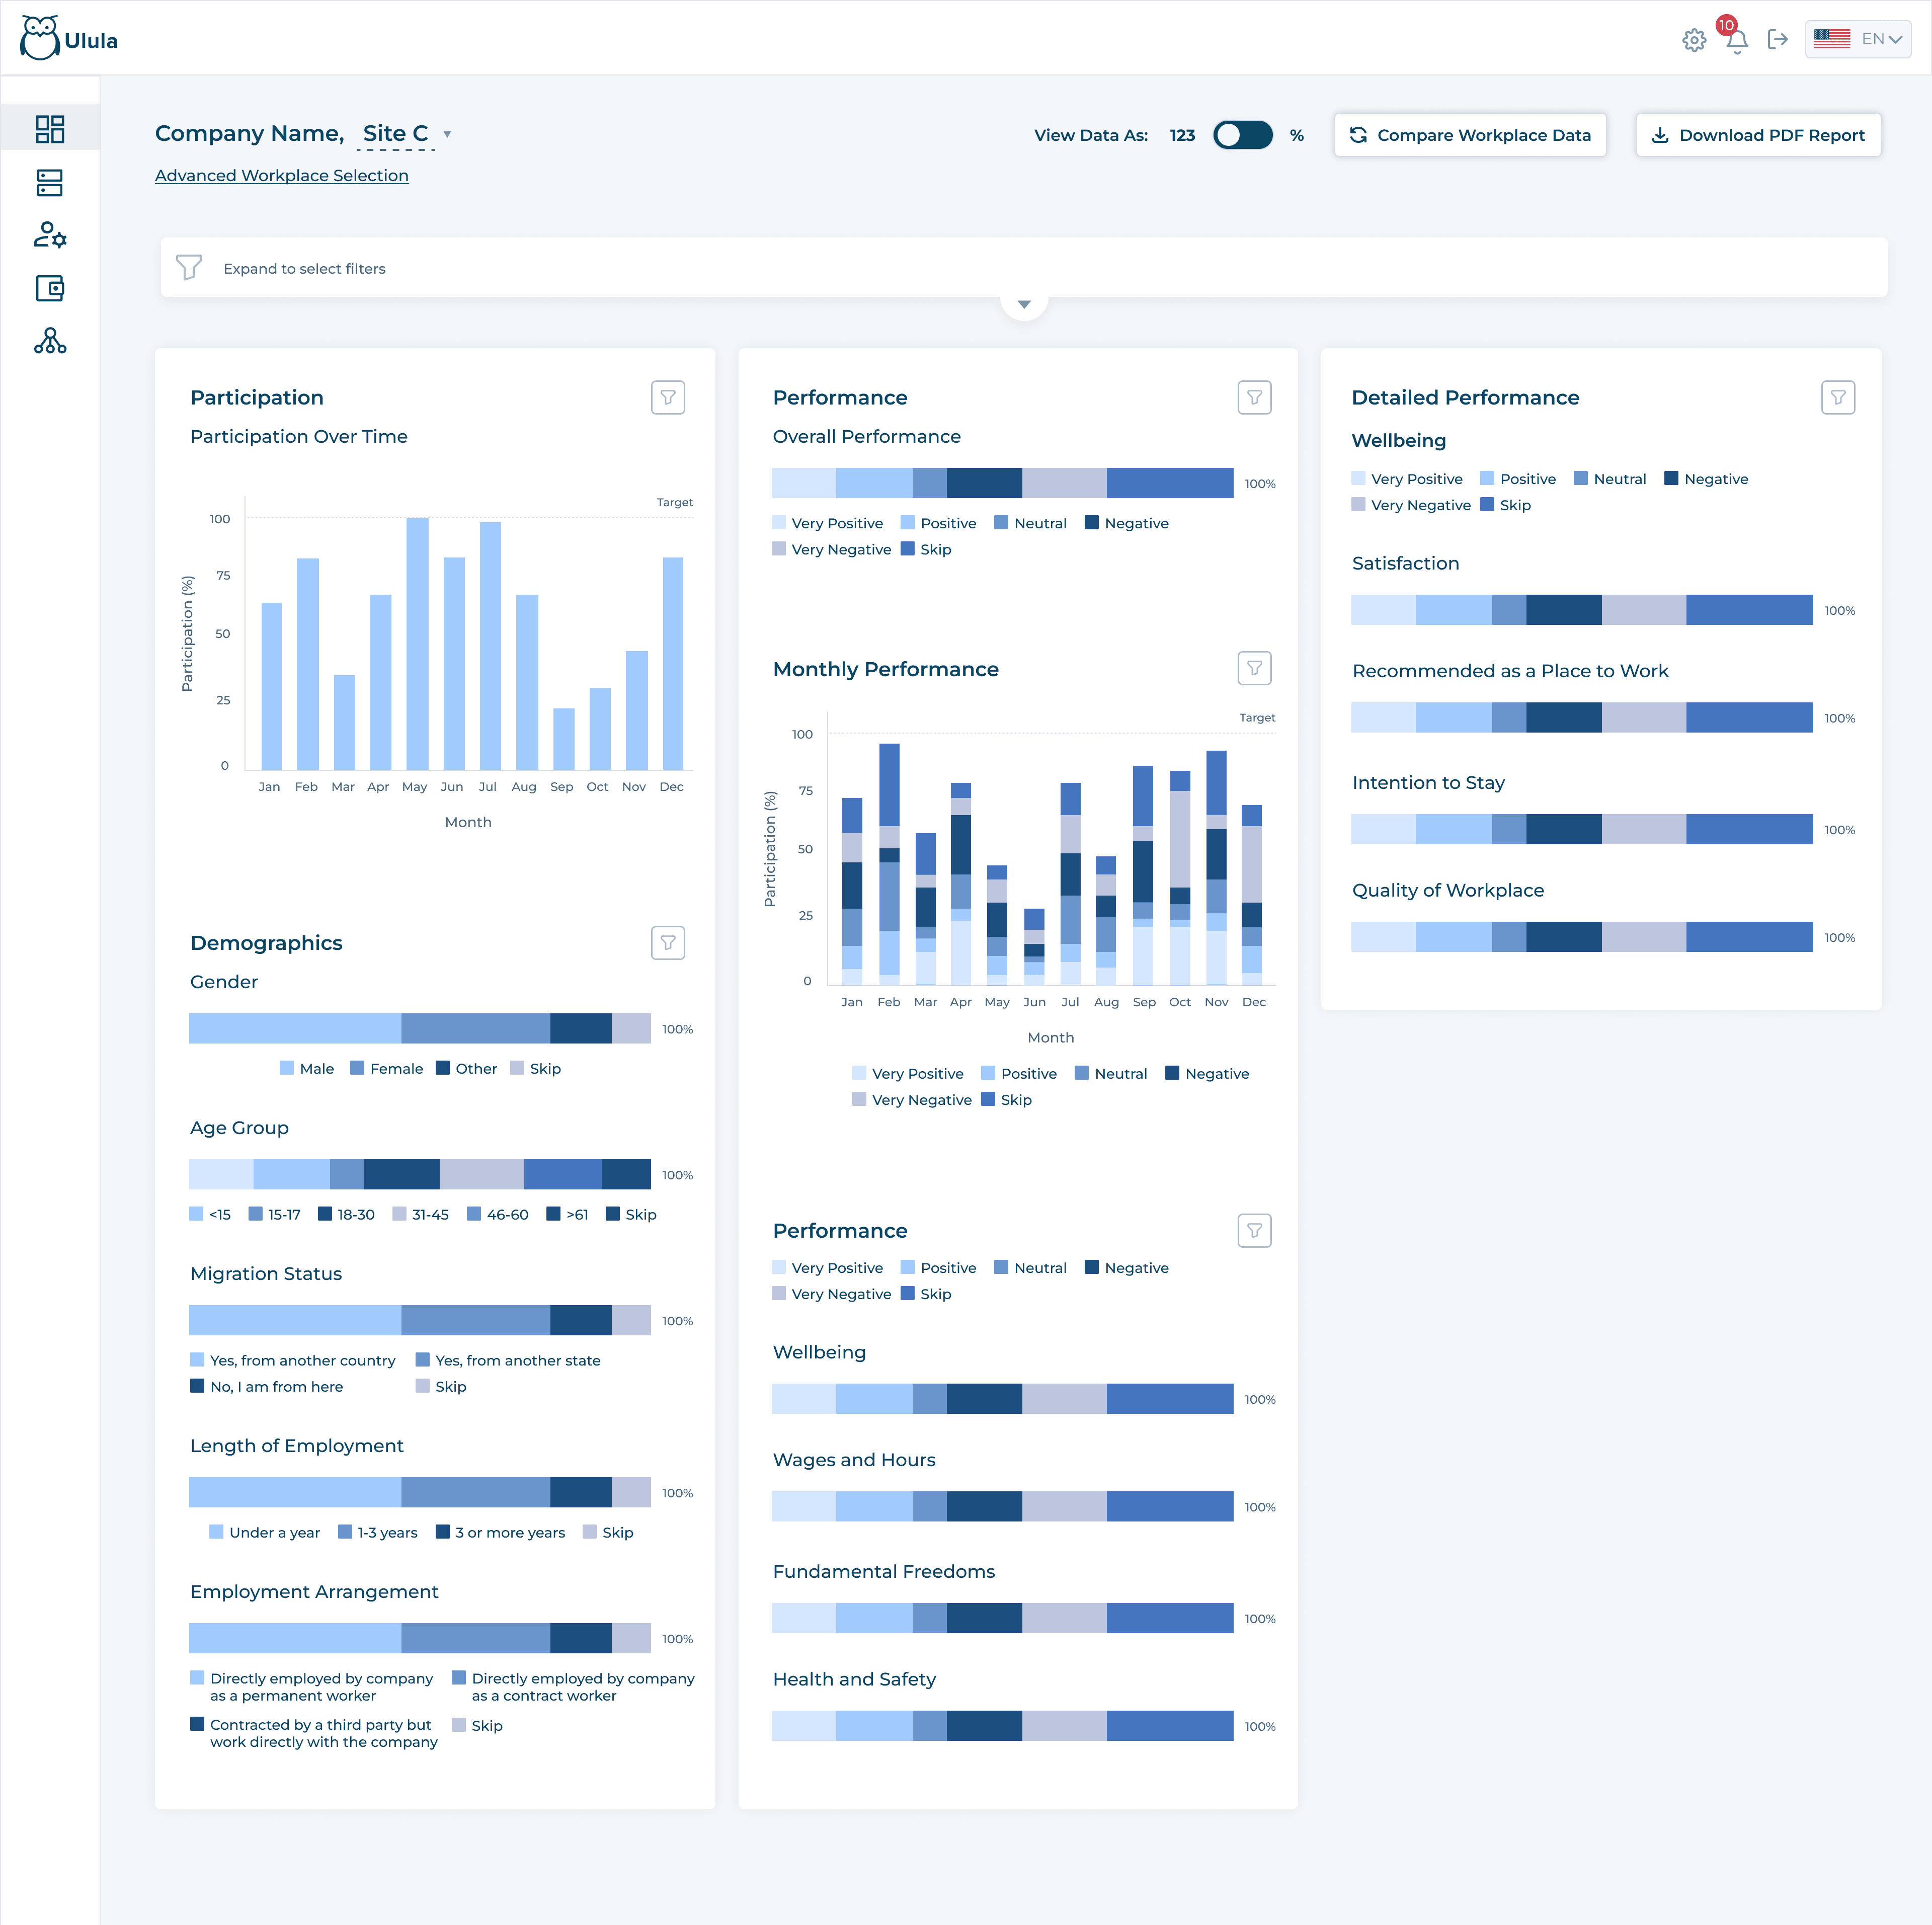Expand the filters panel arrow
Image resolution: width=1932 pixels, height=1925 pixels.
(x=1023, y=304)
